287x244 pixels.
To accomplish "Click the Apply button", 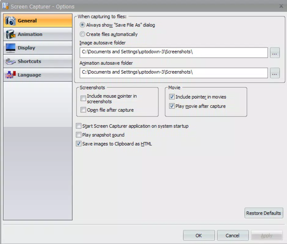I will coord(267,235).
